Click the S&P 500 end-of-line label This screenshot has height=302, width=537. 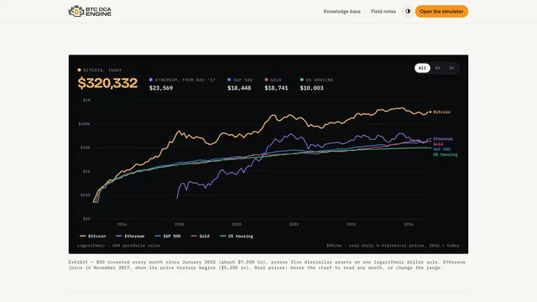442,149
